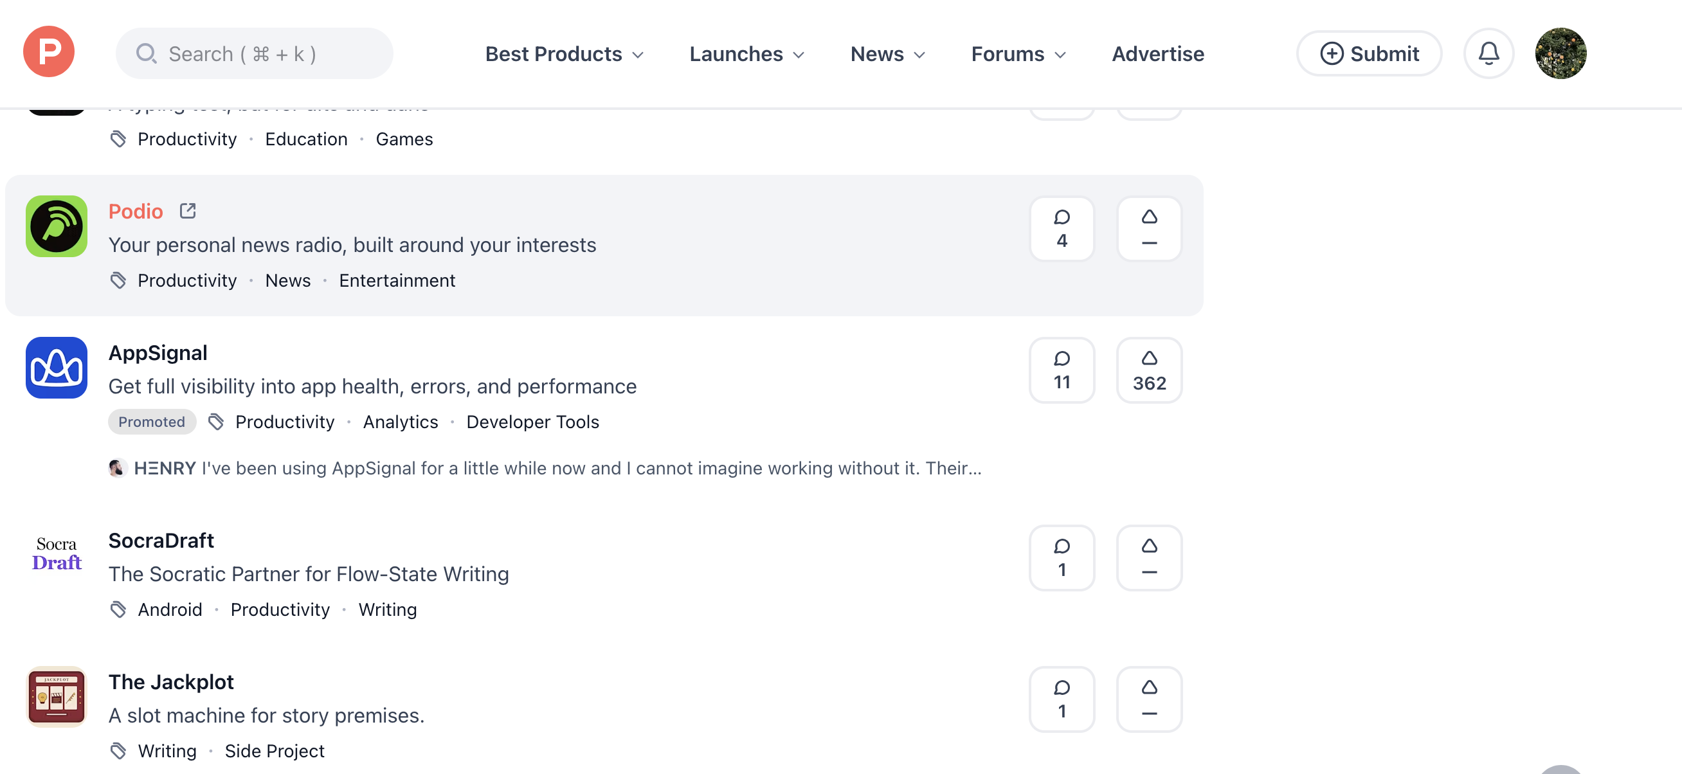Open The Jackplot product title
This screenshot has height=774, width=1682.
[171, 682]
